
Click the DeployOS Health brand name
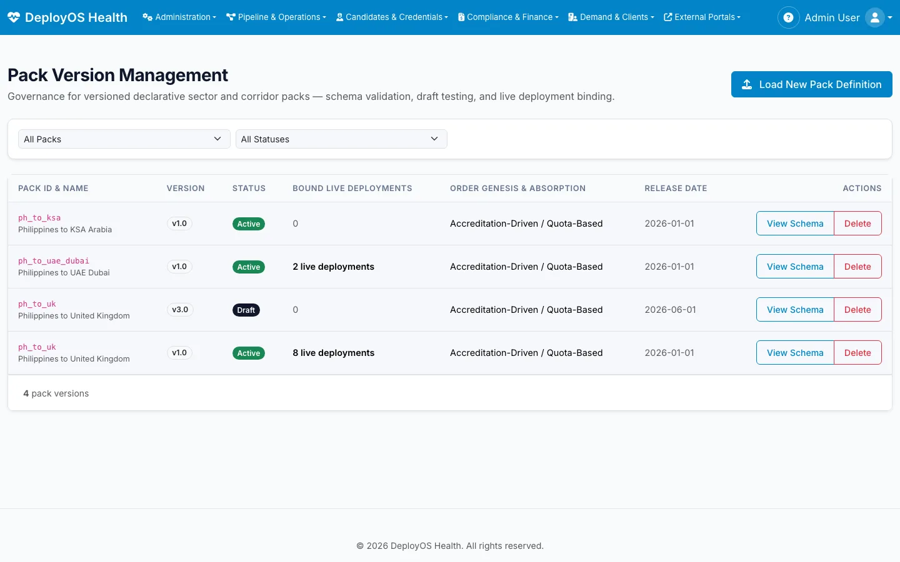pos(76,17)
